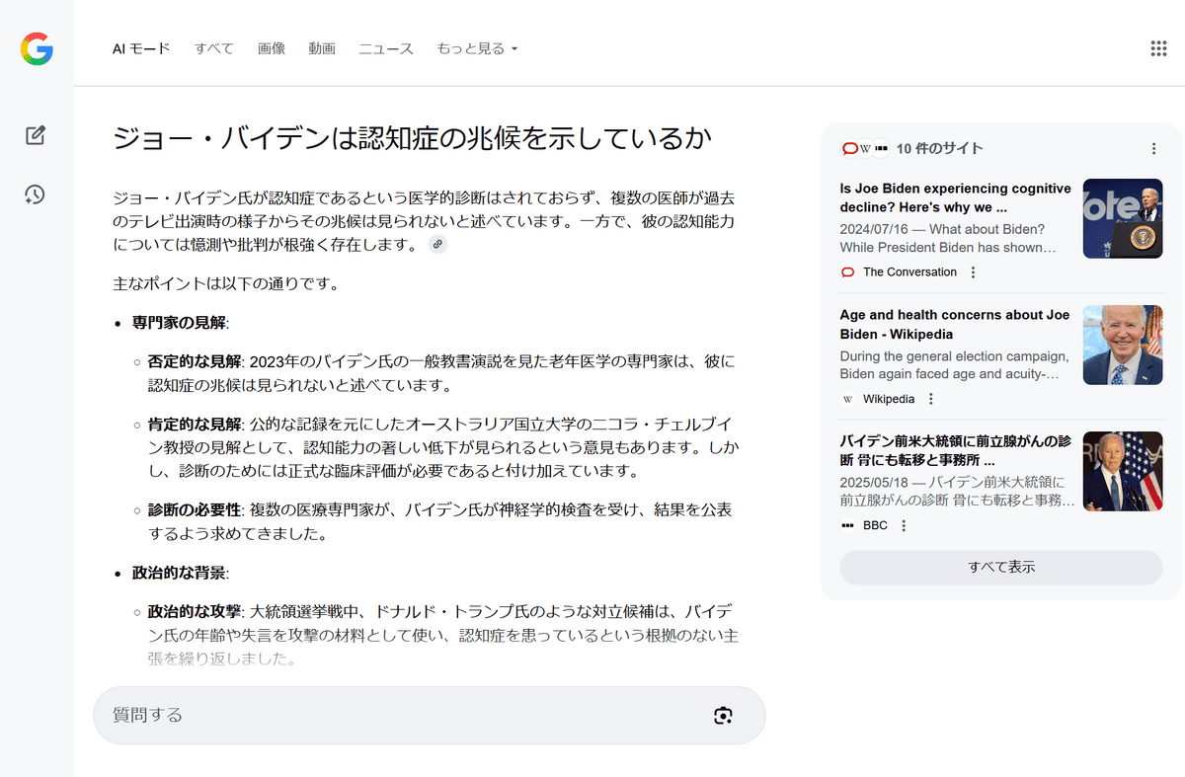Viewport: 1185px width, 777px height.
Task: Open the Wikipedia age and health concerns link
Action: pos(955,324)
